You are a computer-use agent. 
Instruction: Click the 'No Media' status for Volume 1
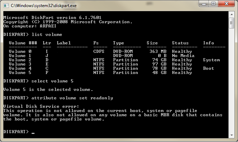pos(183,56)
